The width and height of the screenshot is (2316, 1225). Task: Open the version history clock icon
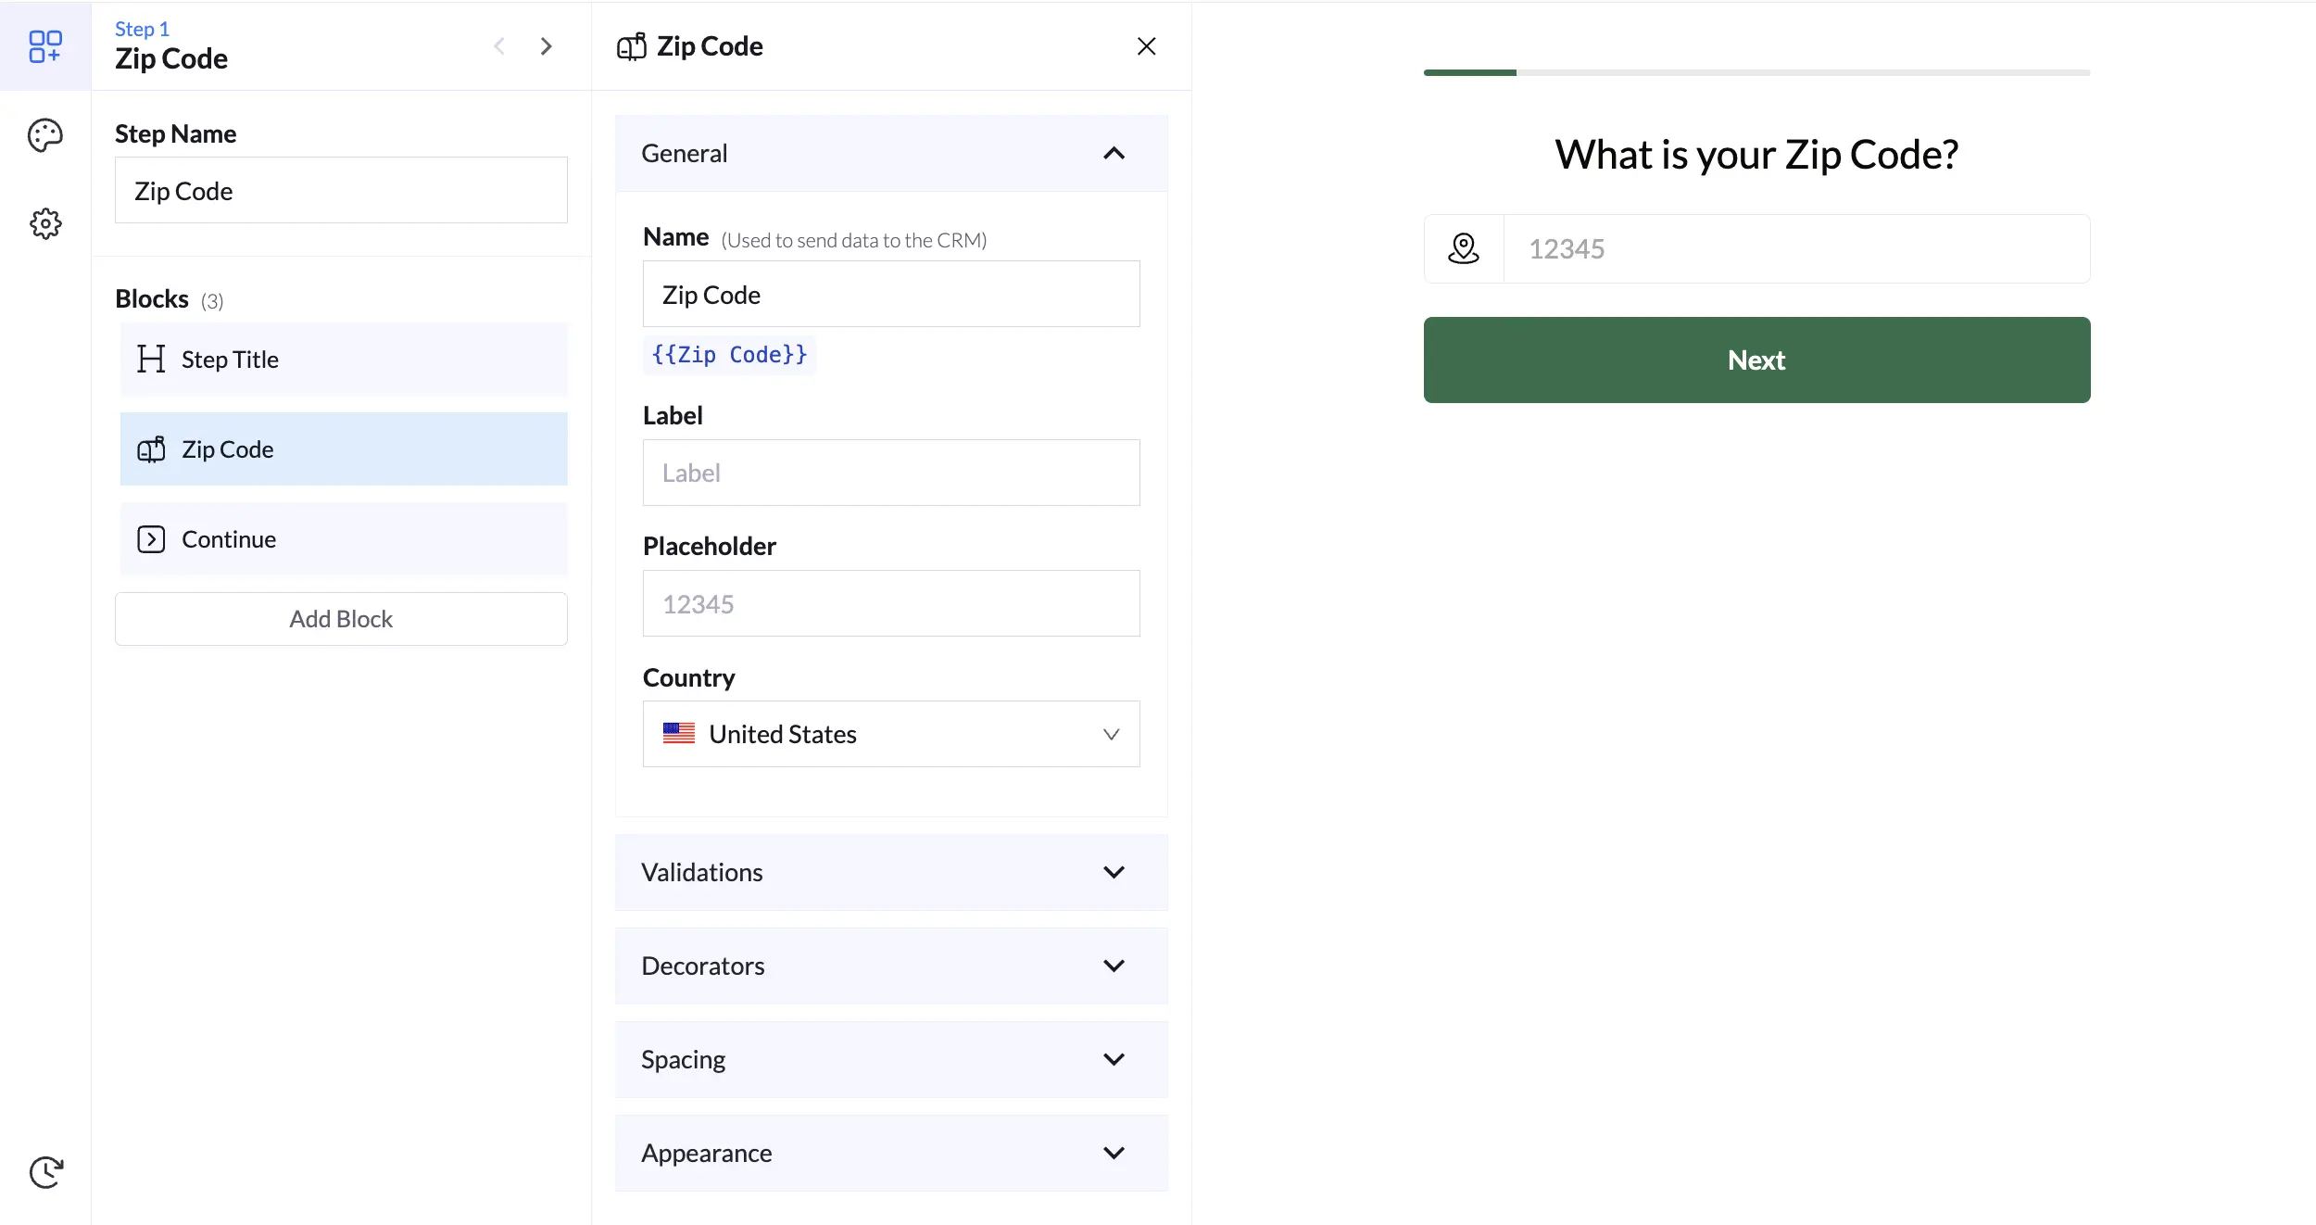pos(45,1172)
